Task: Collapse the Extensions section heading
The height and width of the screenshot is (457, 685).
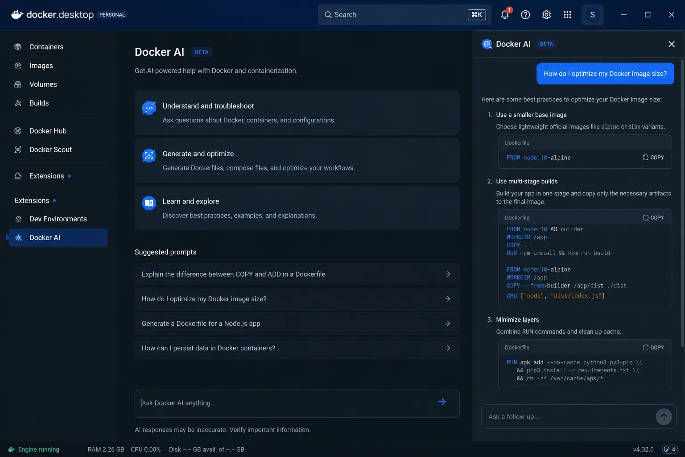Action: (35, 200)
